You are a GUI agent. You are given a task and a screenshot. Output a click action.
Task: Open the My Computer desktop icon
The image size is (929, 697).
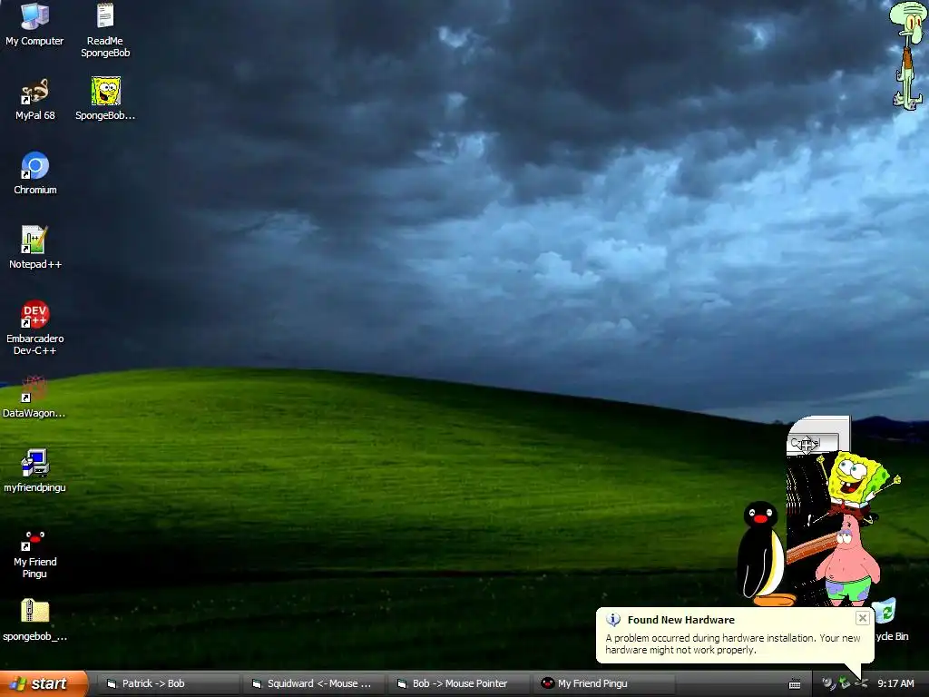coord(35,25)
